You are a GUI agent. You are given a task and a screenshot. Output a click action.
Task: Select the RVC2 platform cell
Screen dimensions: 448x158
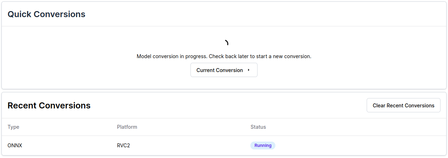pyautogui.click(x=123, y=146)
